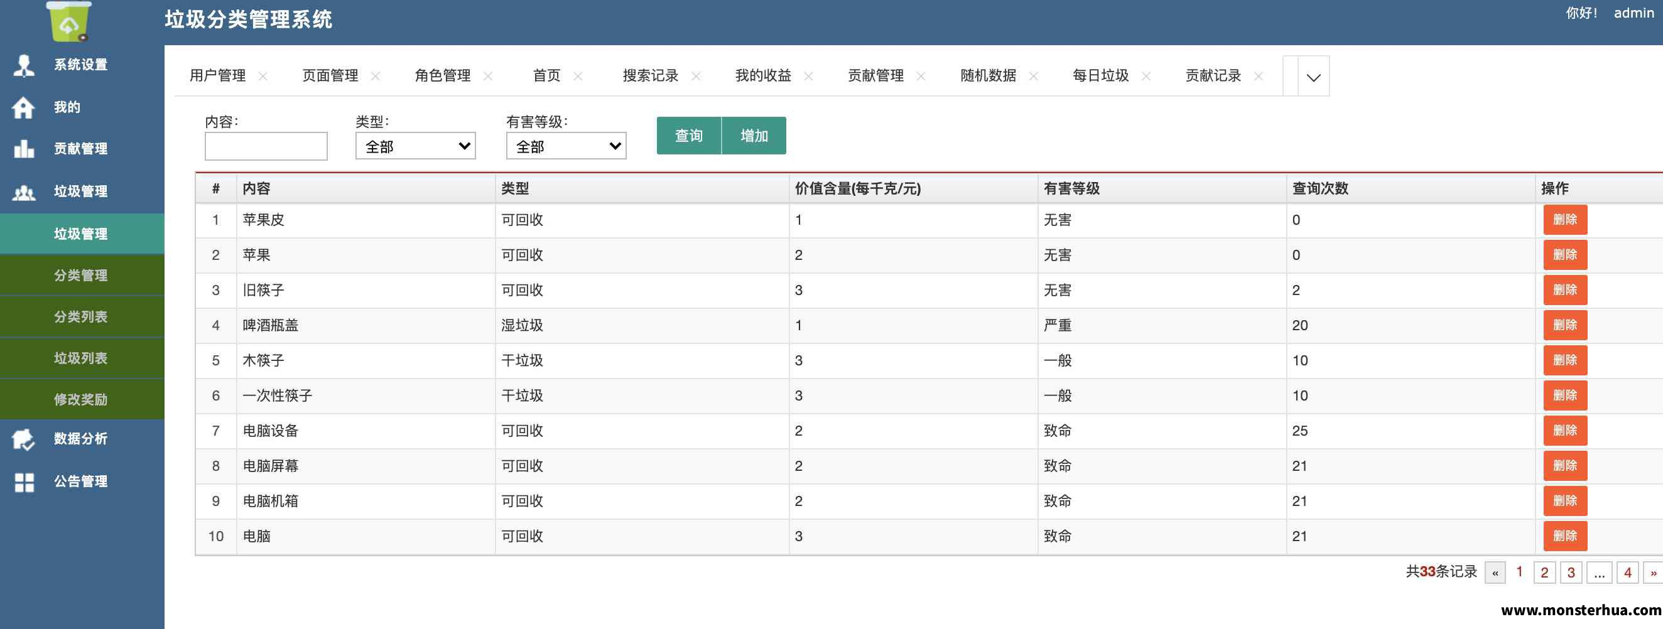Switch to the 每日垃圾 tab
The image size is (1663, 629).
pyautogui.click(x=1101, y=76)
